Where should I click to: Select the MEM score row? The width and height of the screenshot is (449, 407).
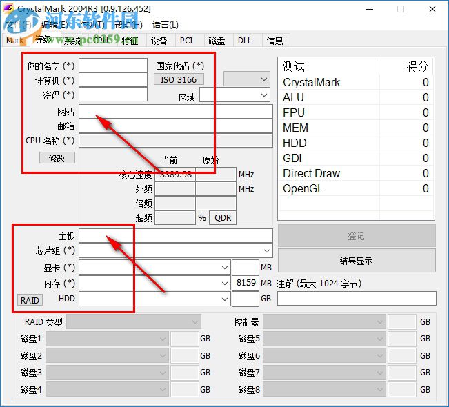356,128
